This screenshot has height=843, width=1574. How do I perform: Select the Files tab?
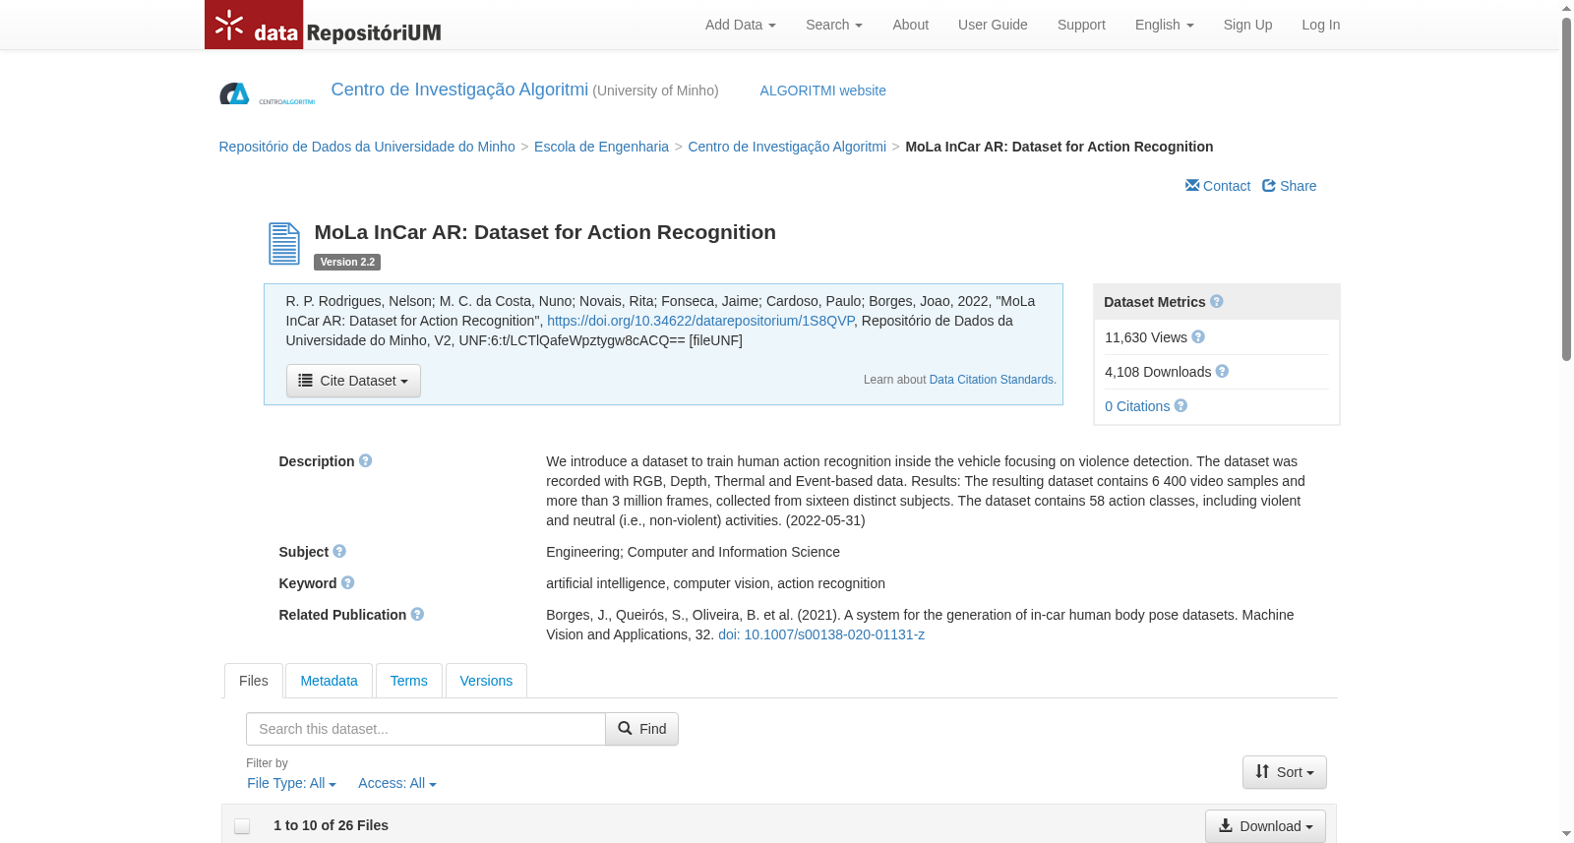(x=254, y=681)
